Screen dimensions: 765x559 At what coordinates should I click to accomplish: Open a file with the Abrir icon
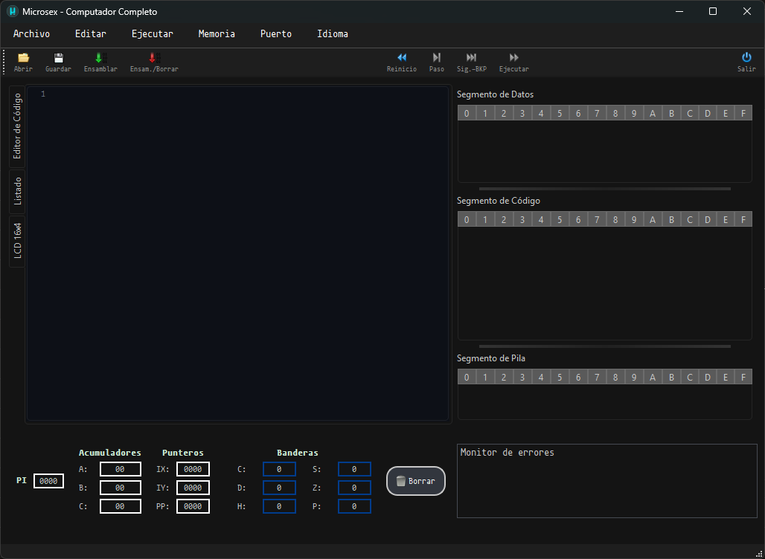point(23,62)
